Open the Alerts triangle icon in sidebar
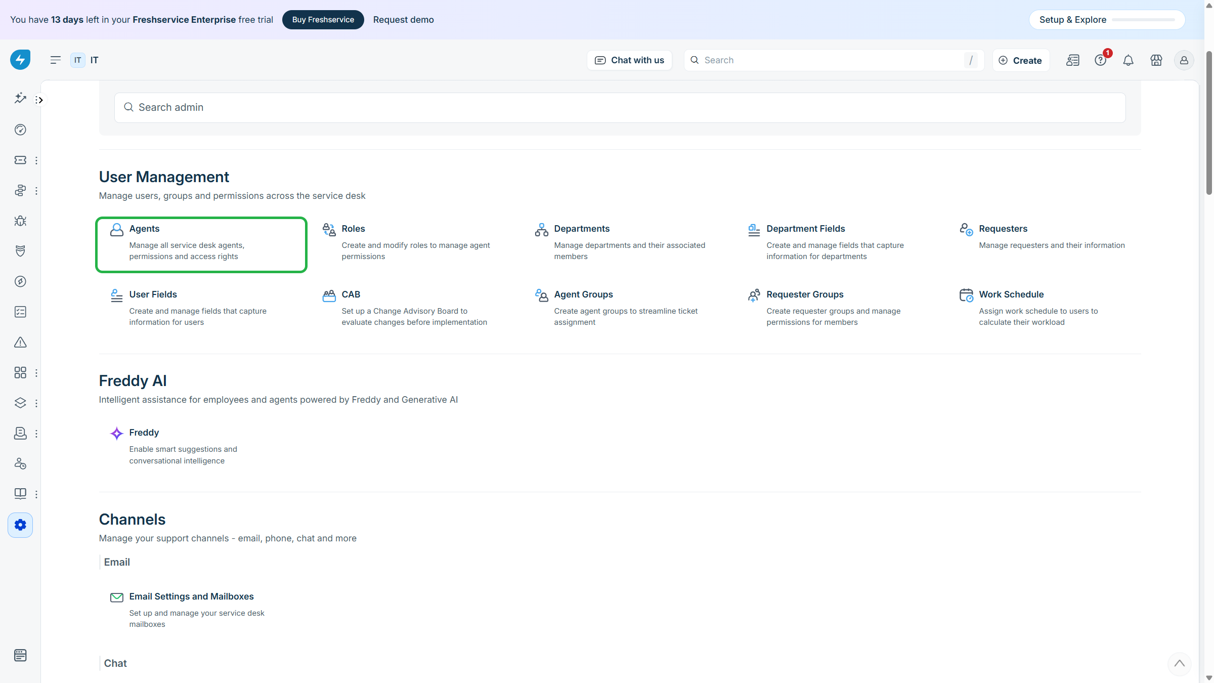 [20, 342]
